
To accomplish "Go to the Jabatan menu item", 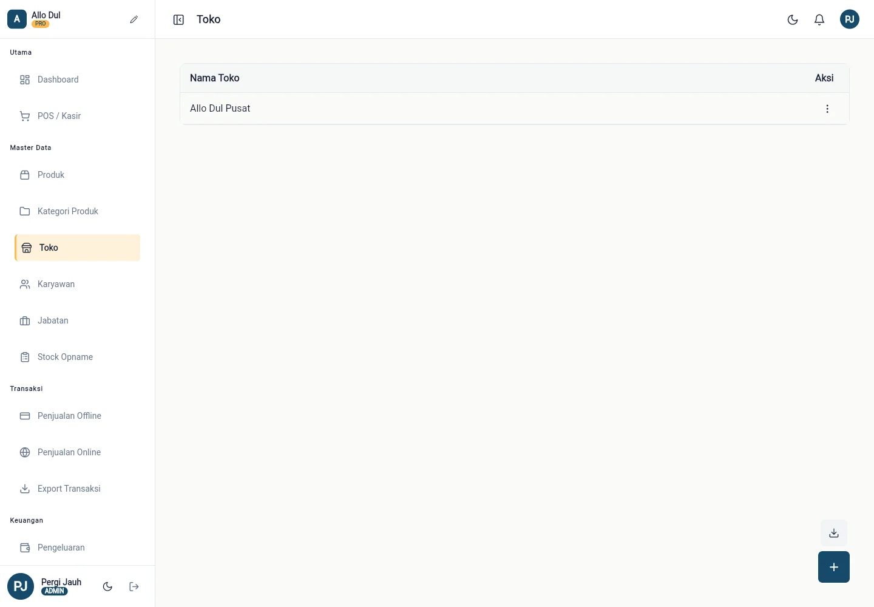I will coord(78,320).
